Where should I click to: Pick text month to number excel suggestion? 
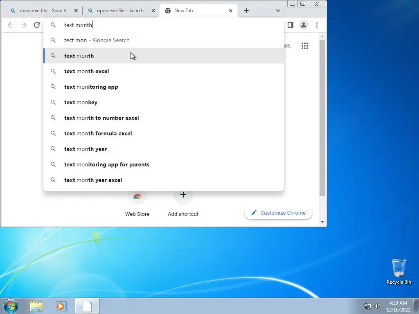[164, 118]
